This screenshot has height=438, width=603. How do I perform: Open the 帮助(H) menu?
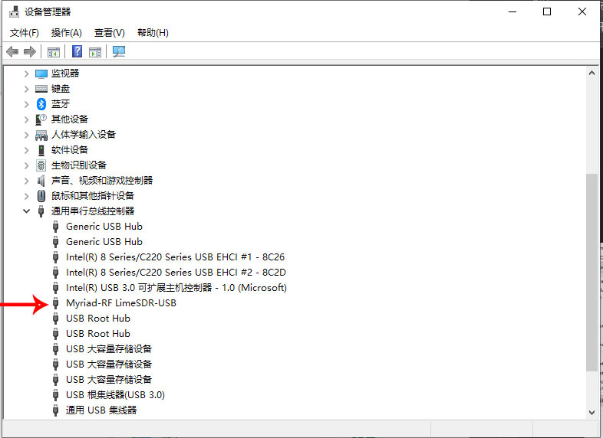pyautogui.click(x=153, y=33)
